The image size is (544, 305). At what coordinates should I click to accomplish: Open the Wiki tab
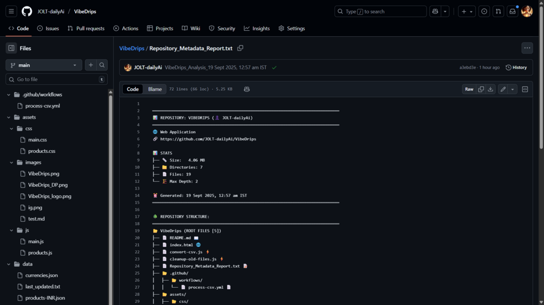(191, 29)
